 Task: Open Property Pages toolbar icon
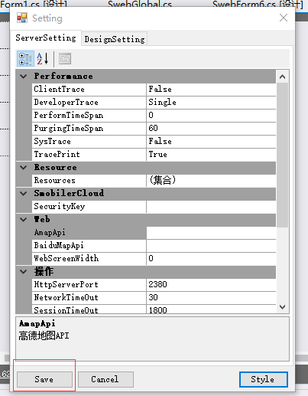point(65,59)
